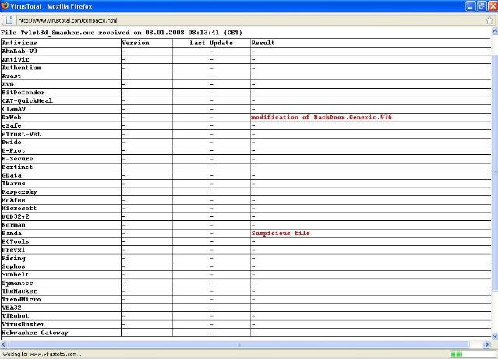Viewport: 498px width, 359px height.
Task: Click the 'VBA32' row name
Action: coord(12,308)
